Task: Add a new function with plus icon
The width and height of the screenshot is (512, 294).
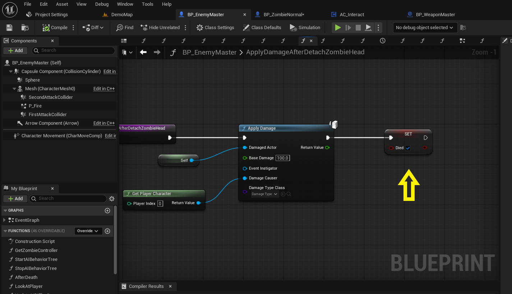Action: [x=107, y=231]
